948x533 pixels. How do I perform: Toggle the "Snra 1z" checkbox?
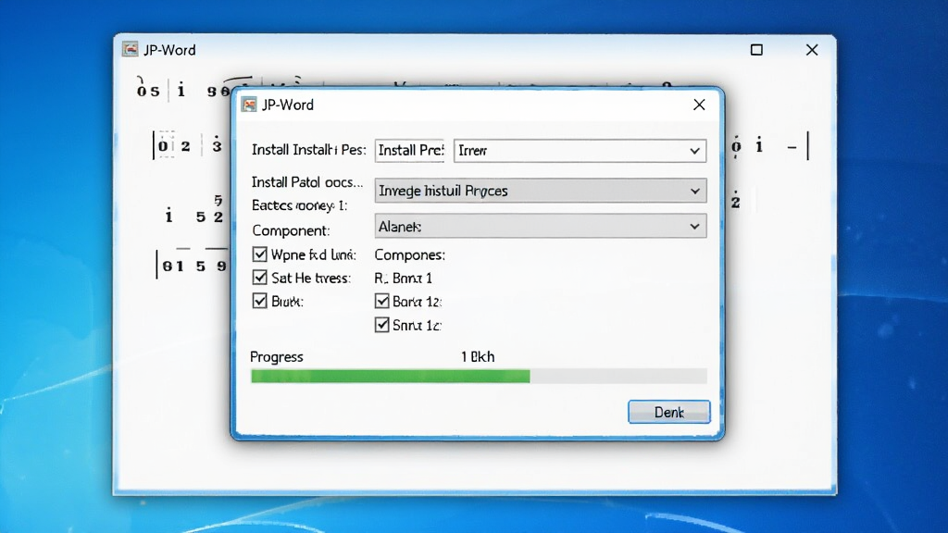coord(381,325)
